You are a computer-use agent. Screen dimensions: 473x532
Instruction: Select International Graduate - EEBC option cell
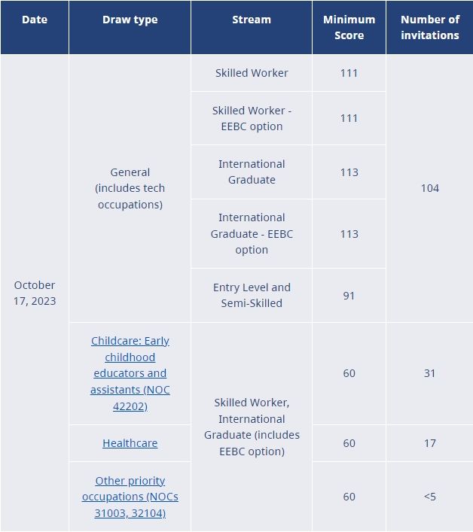252,234
